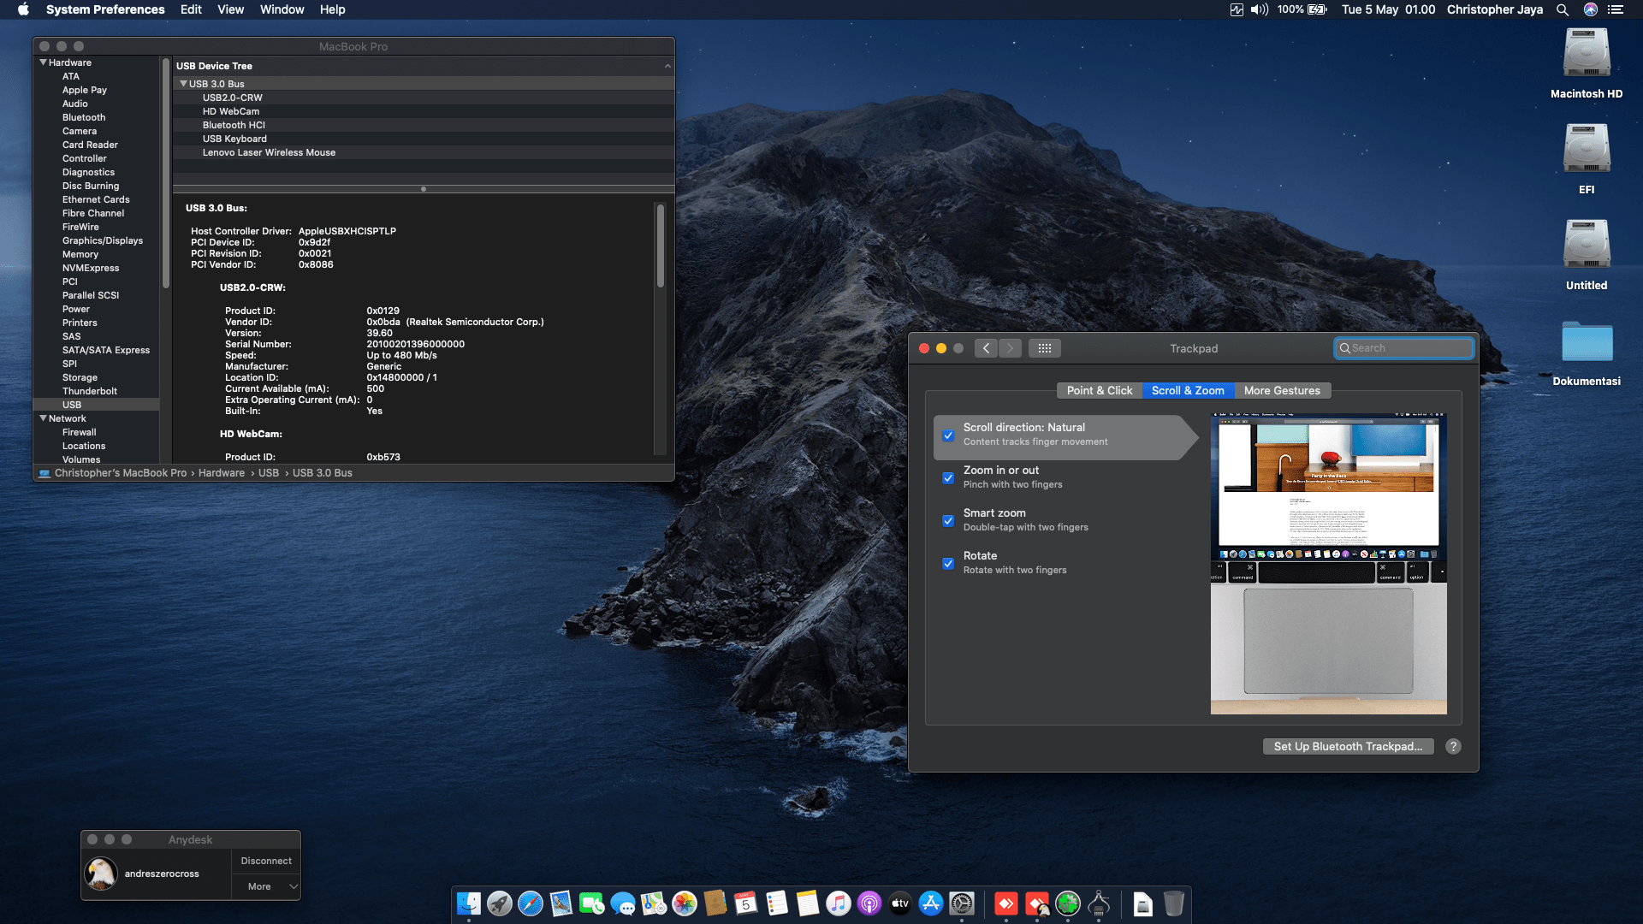Viewport: 1643px width, 924px height.
Task: Click the Trackpad Search field
Action: point(1403,348)
